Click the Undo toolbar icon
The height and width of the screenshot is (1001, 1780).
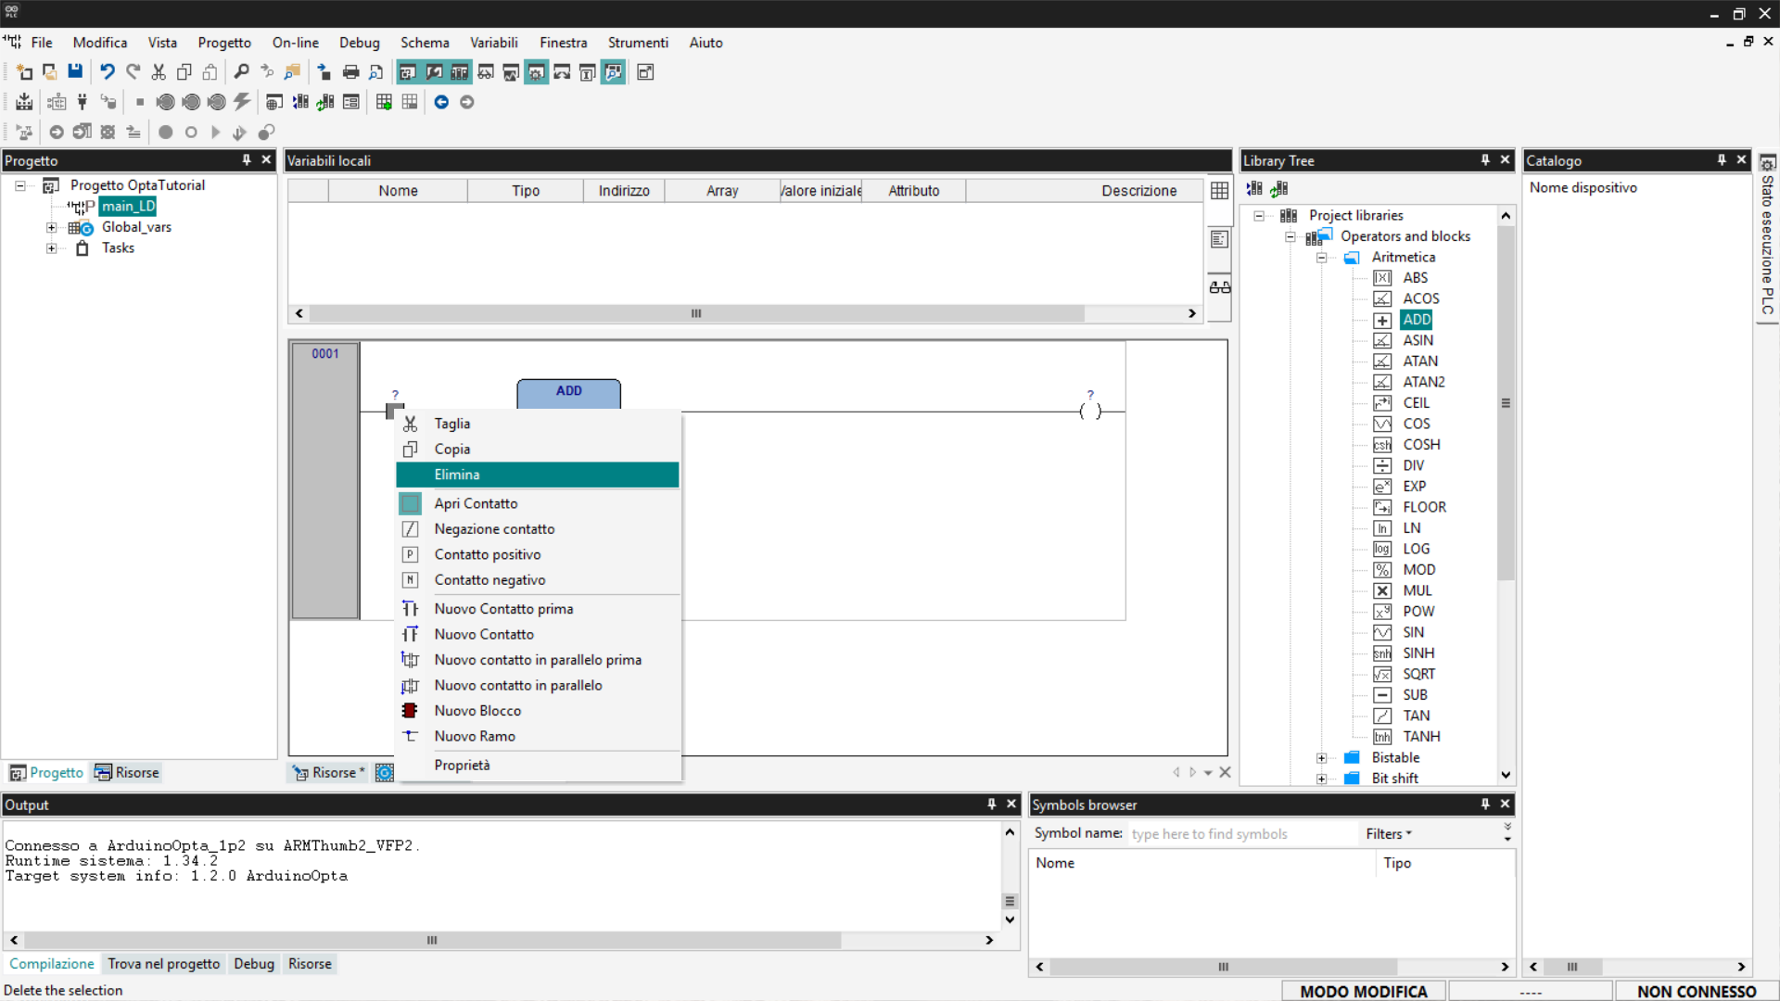(x=107, y=71)
